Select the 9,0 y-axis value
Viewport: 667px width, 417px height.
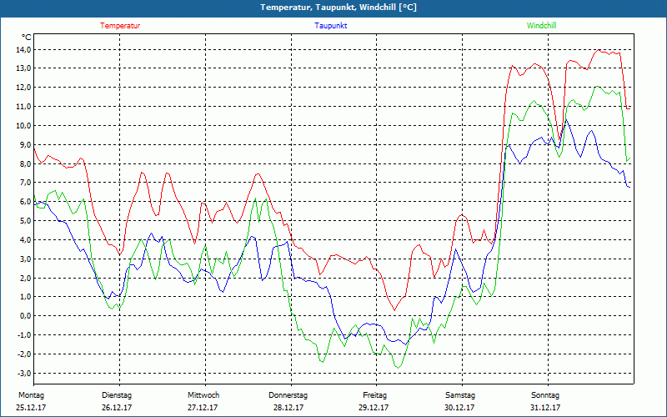pyautogui.click(x=25, y=144)
